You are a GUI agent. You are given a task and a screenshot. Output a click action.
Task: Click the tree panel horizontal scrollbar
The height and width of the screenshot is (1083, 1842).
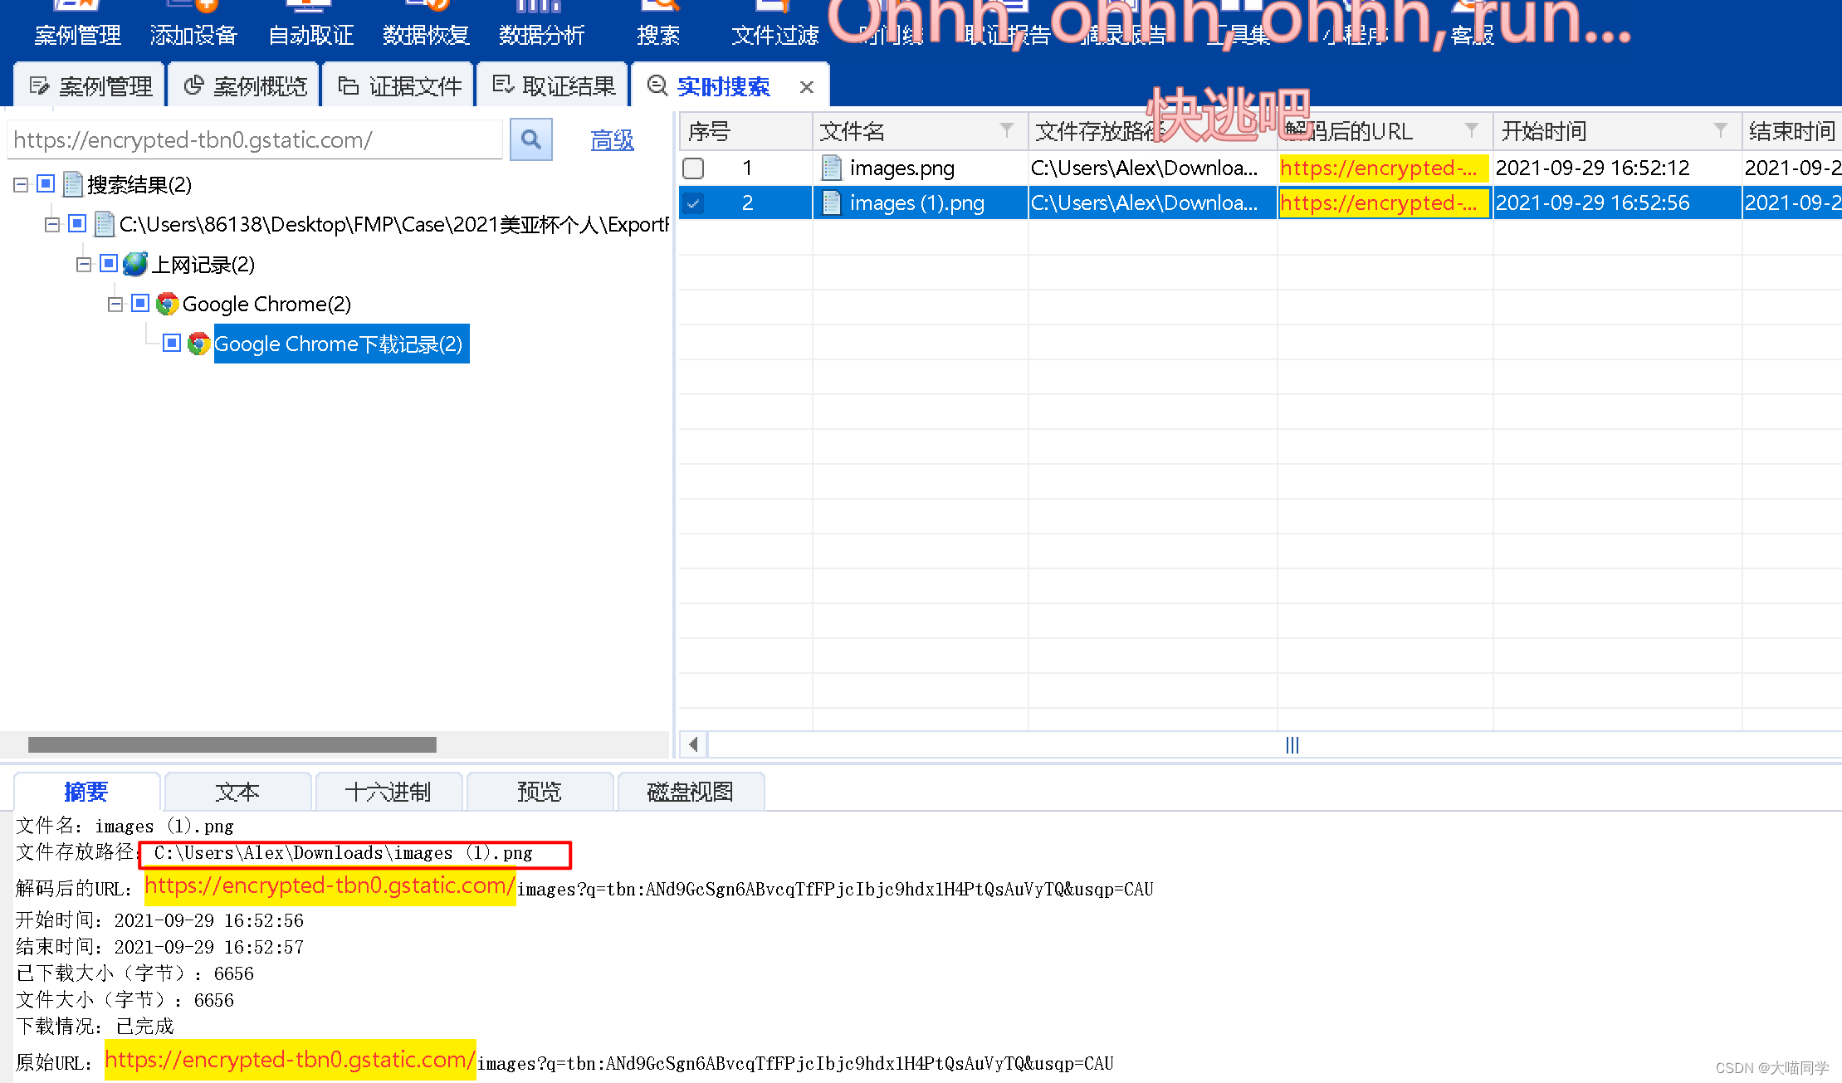(232, 744)
